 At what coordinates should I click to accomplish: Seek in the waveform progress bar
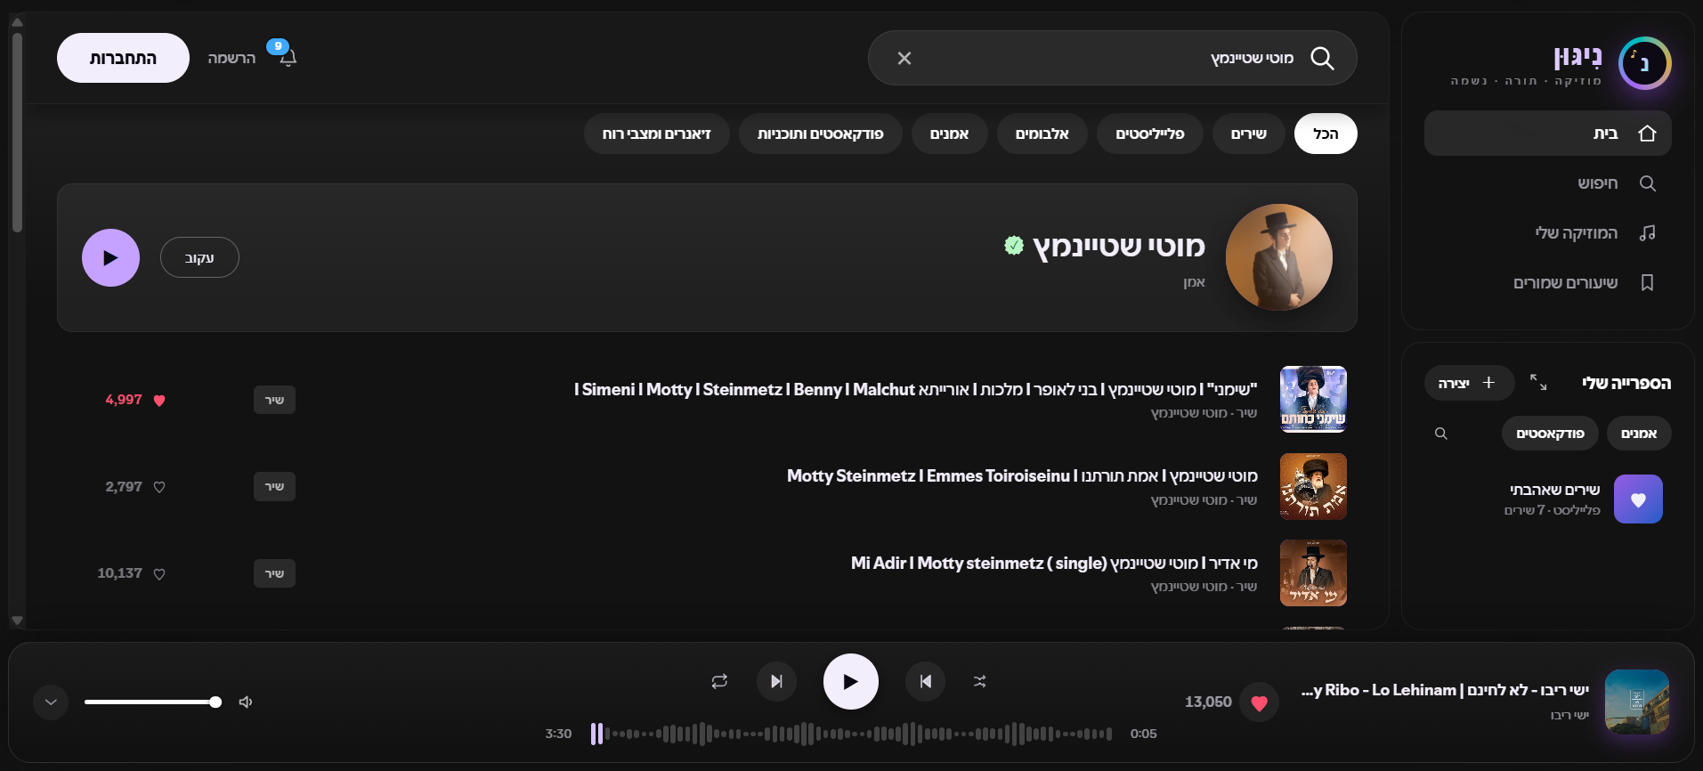point(851,734)
